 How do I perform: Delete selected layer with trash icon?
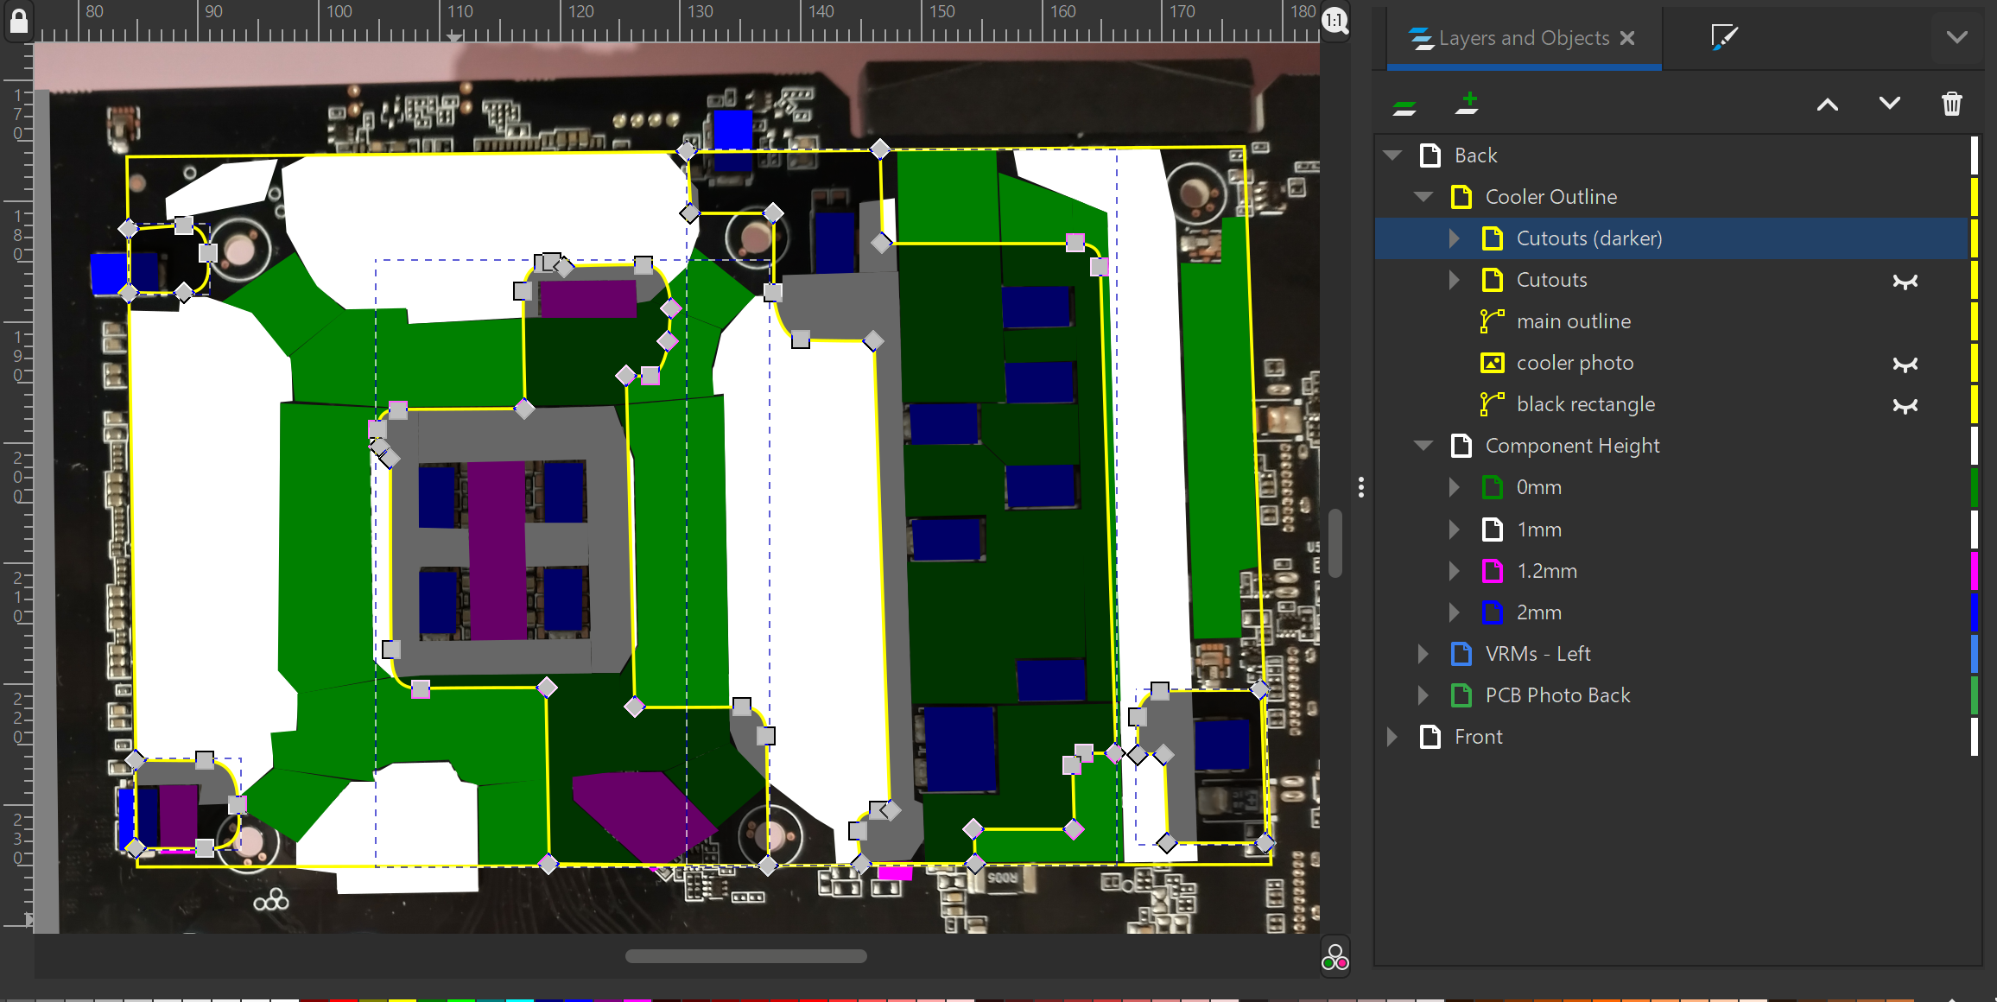click(1951, 105)
